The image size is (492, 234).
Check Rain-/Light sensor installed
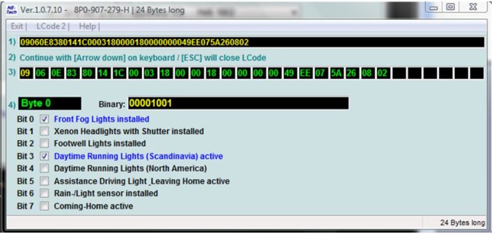click(44, 194)
